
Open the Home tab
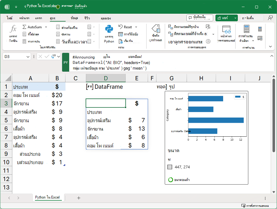pos(24,18)
